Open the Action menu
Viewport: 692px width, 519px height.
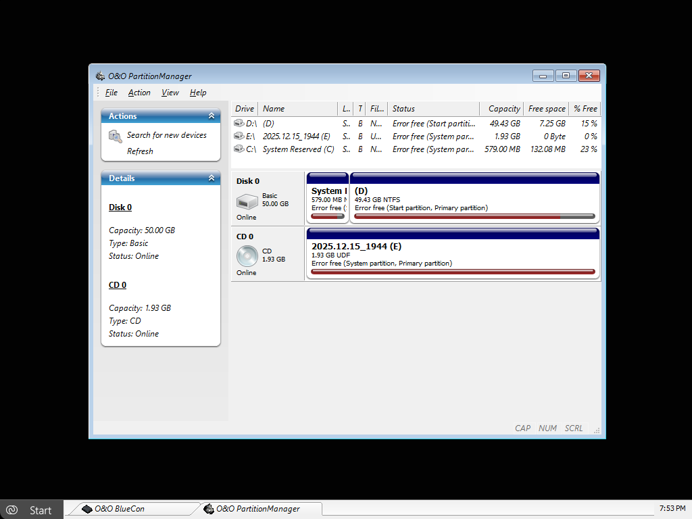coord(139,93)
